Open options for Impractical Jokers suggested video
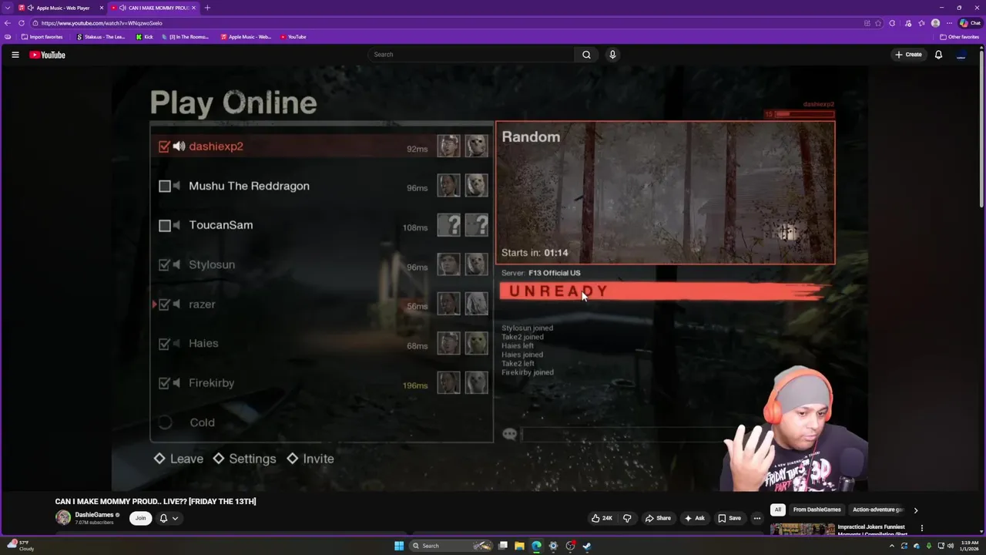 click(921, 528)
